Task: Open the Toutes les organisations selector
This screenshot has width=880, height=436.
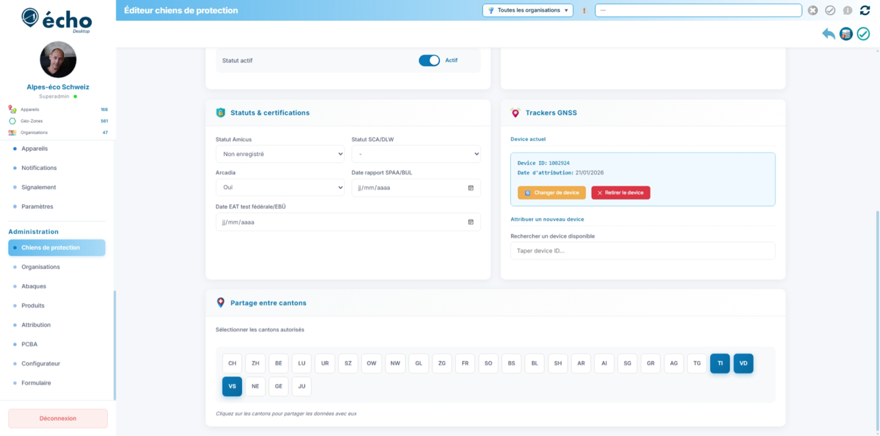Action: [x=528, y=10]
